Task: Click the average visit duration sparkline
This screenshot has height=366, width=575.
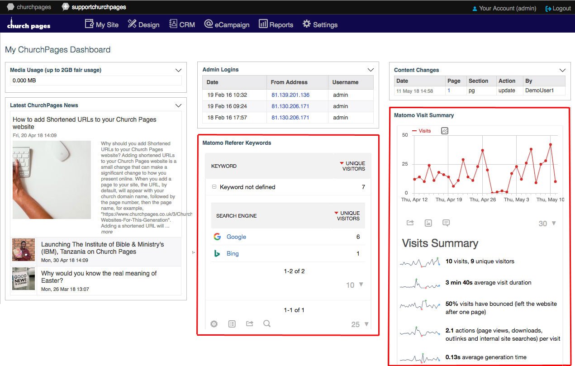Action: 420,283
